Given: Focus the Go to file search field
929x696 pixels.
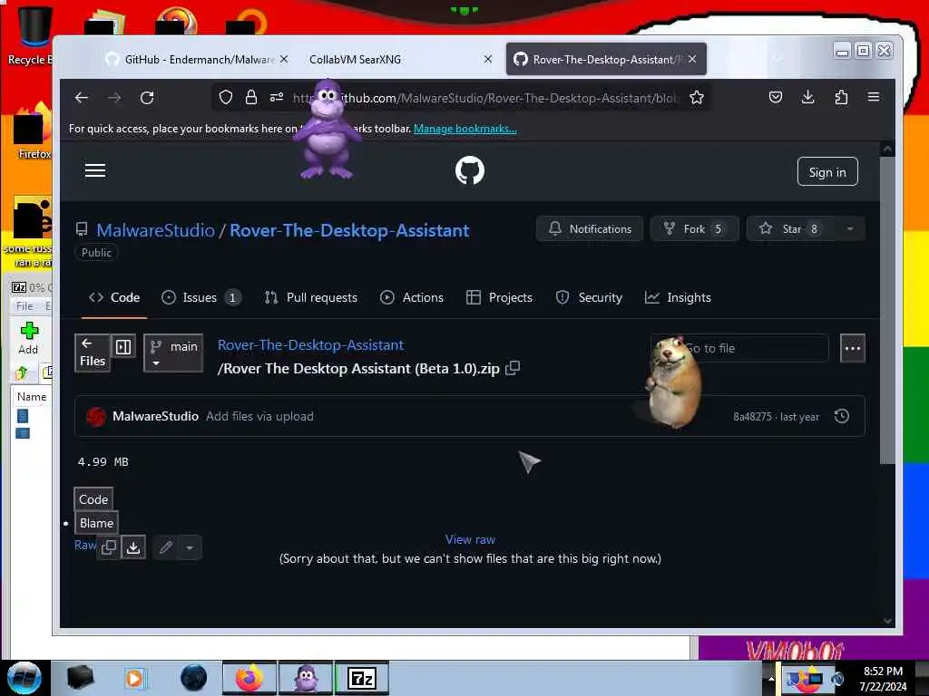Looking at the screenshot, I should click(738, 348).
